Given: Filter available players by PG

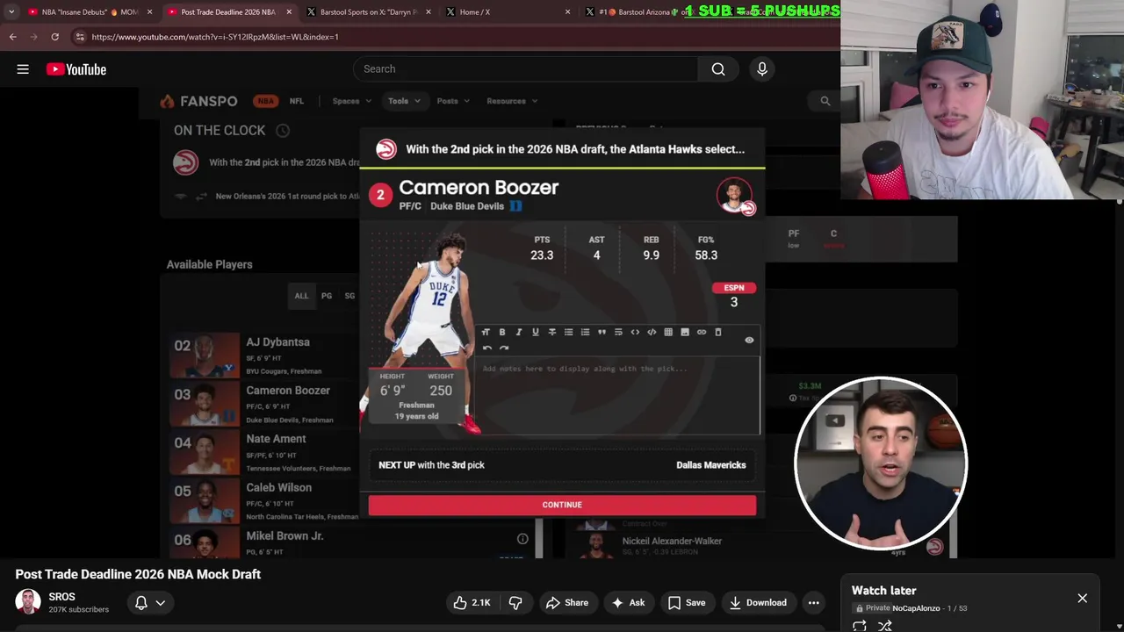Looking at the screenshot, I should point(327,296).
